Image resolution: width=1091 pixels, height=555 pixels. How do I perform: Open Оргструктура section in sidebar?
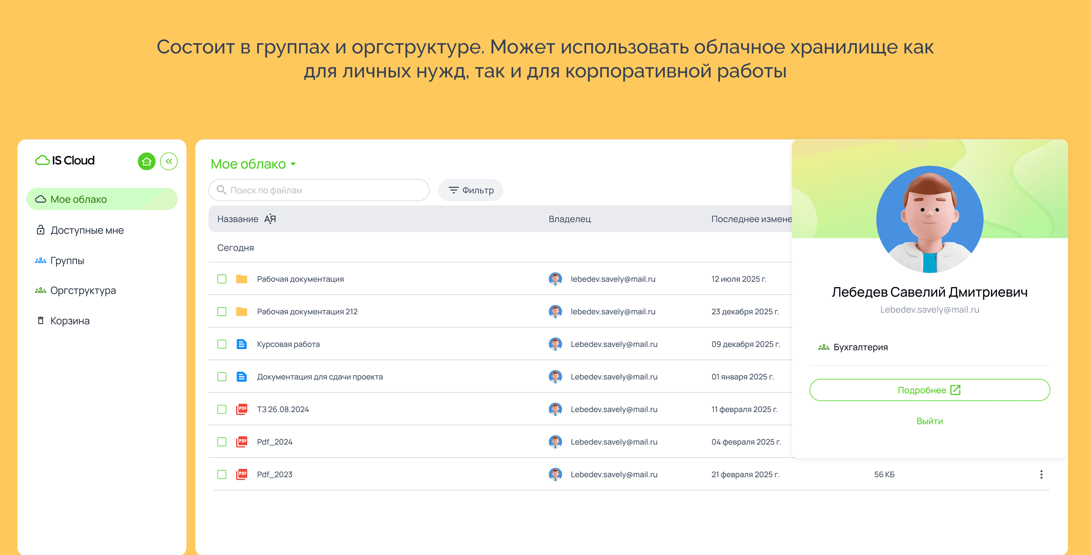point(83,290)
